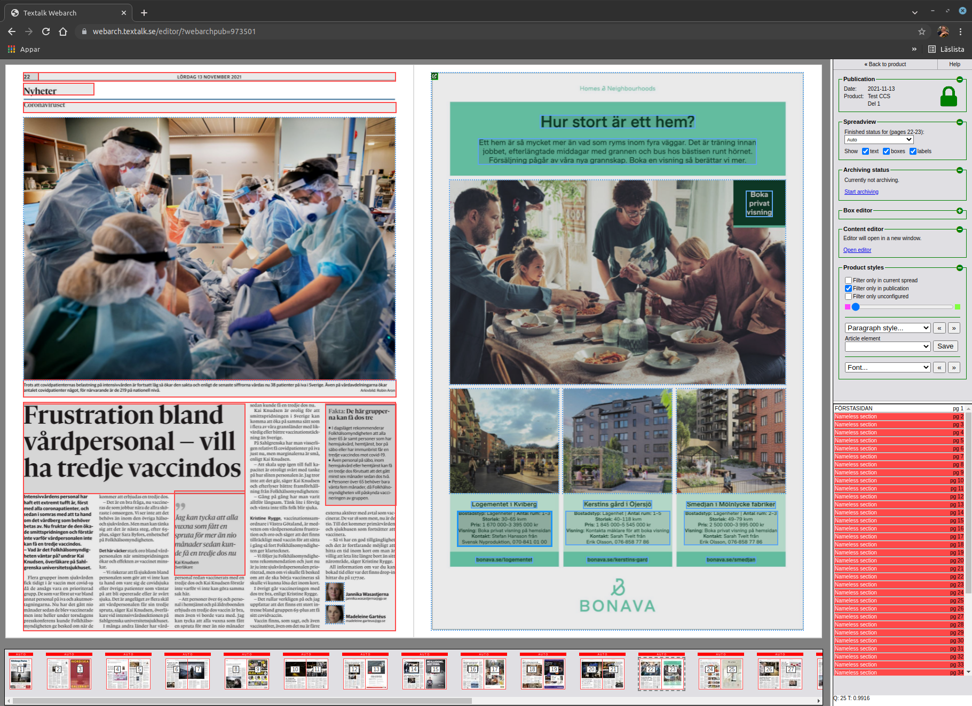Open the Finished status Auto dropdown
This screenshot has height=706, width=972.
(x=879, y=140)
